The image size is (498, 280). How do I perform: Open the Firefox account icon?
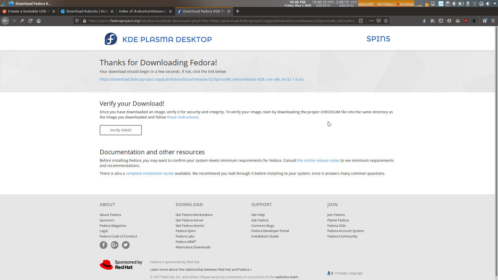[449, 21]
